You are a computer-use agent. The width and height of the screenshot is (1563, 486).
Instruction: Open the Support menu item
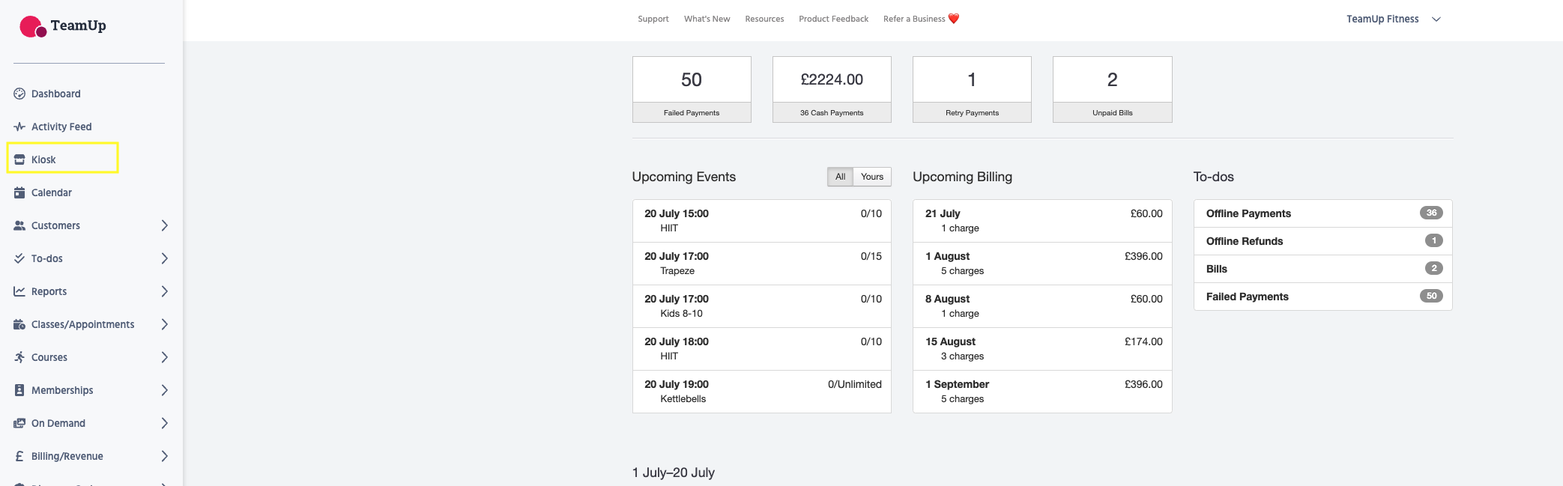click(653, 19)
